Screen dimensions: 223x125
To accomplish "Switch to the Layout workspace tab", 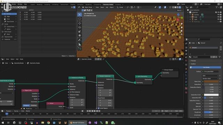I will coord(32,5).
